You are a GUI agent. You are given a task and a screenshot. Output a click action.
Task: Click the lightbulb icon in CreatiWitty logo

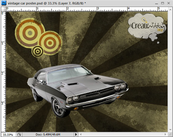[x=144, y=20]
